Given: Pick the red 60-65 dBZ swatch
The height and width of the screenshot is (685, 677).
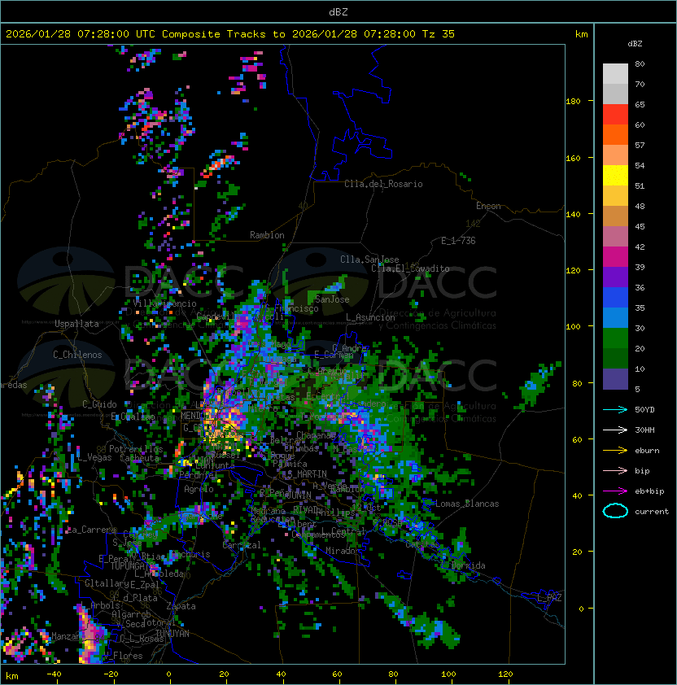Looking at the screenshot, I should 615,115.
